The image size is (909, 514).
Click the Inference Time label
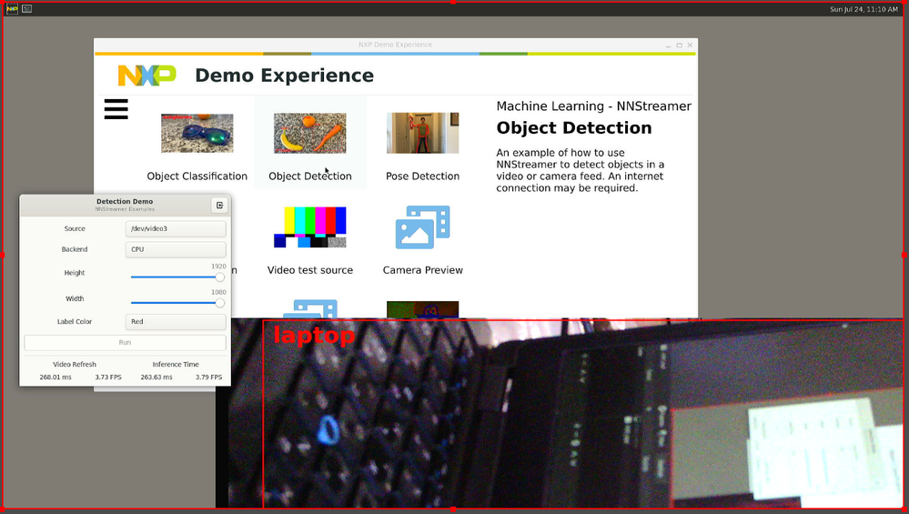176,365
